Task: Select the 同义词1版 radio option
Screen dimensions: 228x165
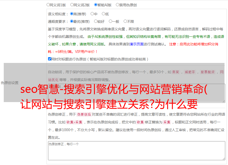Action: click(x=48, y=5)
